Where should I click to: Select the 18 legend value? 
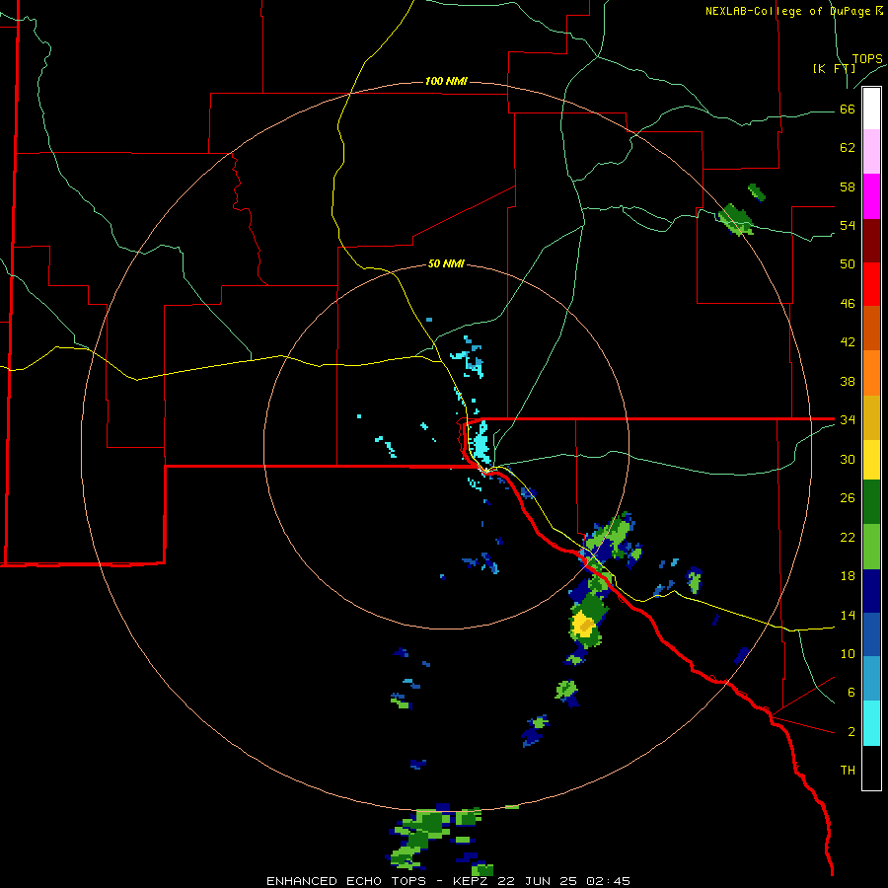tap(848, 576)
